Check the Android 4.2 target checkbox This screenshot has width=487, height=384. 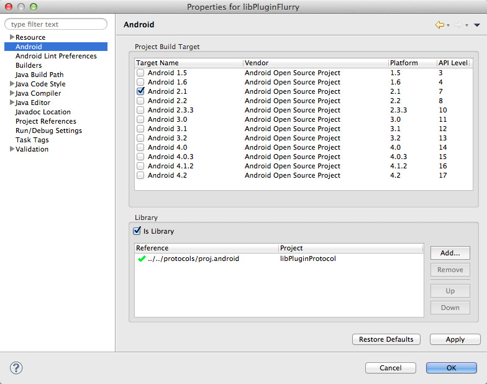[x=140, y=175]
